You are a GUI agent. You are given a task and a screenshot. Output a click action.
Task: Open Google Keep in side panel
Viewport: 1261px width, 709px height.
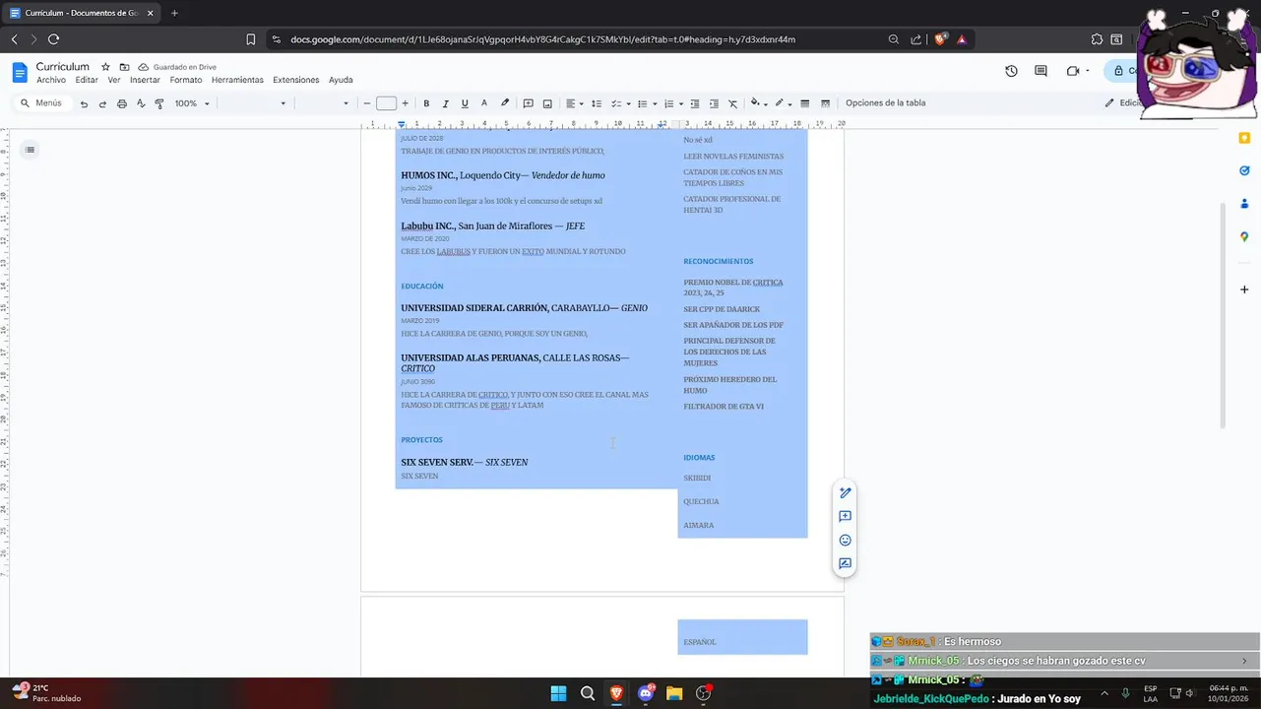[x=1244, y=139]
